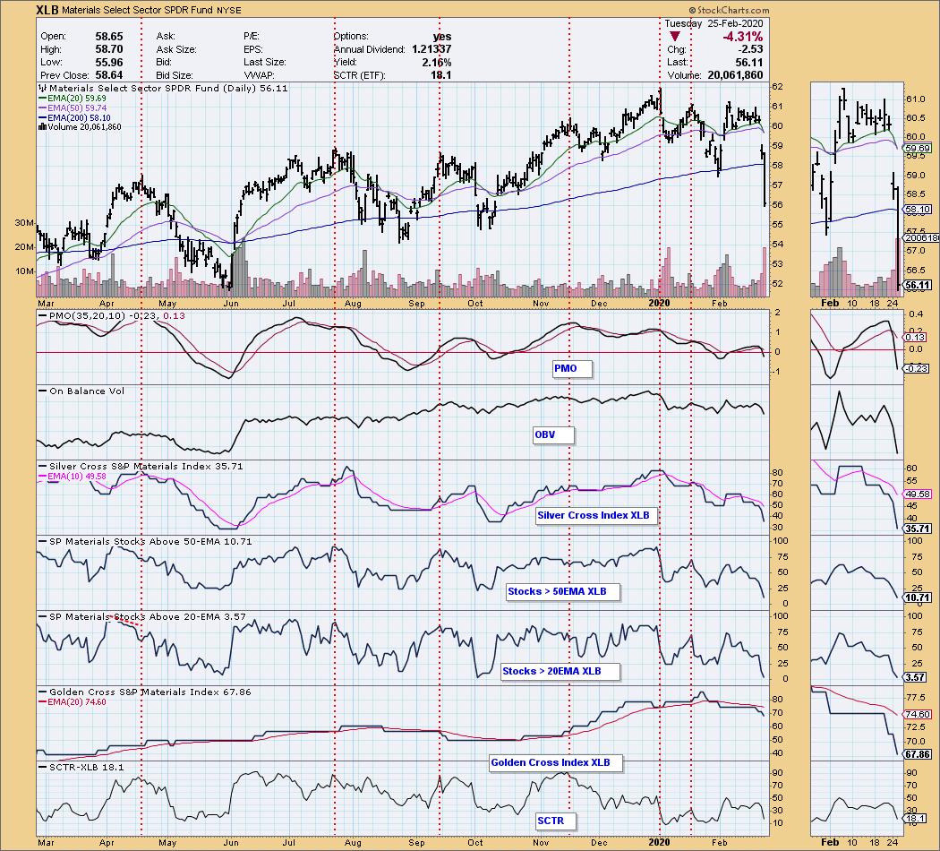Click the header Volume value 20,061,860
This screenshot has height=851, width=940.
[x=735, y=75]
